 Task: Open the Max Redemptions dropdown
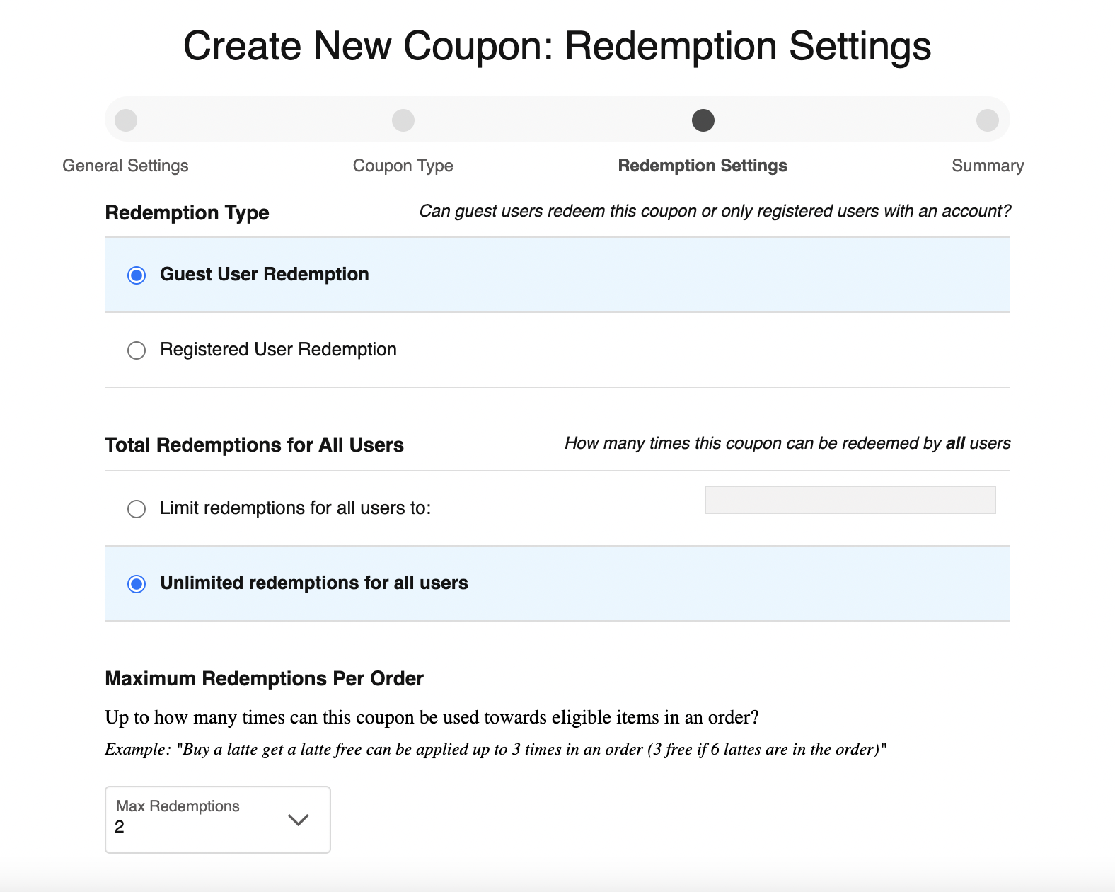coord(217,819)
